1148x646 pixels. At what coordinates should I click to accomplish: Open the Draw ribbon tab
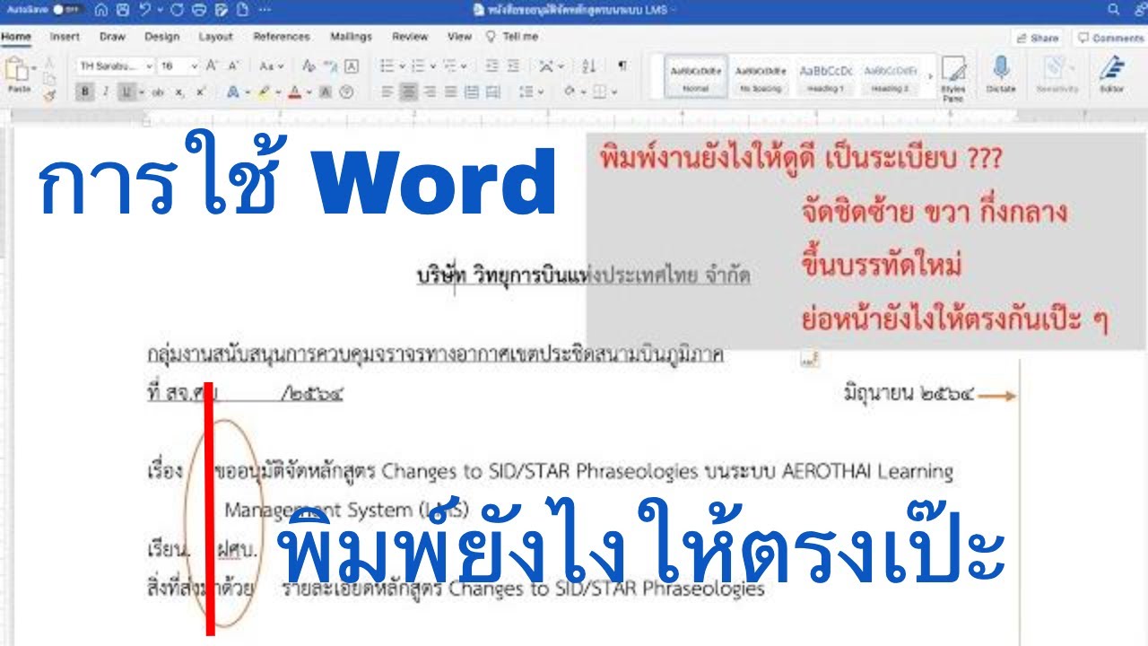click(112, 37)
